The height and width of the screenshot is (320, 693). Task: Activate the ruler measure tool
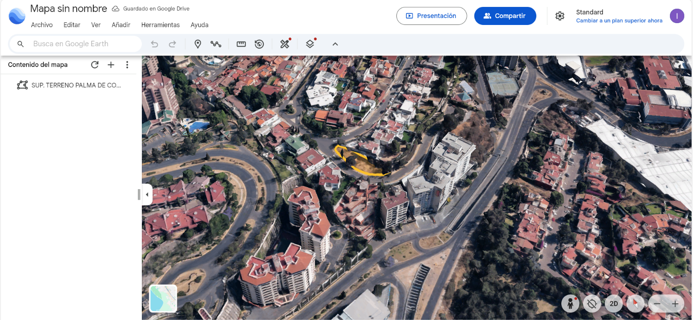pyautogui.click(x=241, y=44)
